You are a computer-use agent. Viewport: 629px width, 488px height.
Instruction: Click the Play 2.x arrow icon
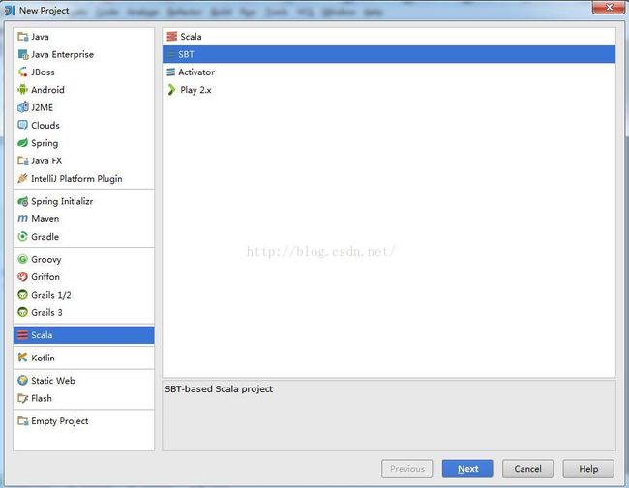click(171, 90)
